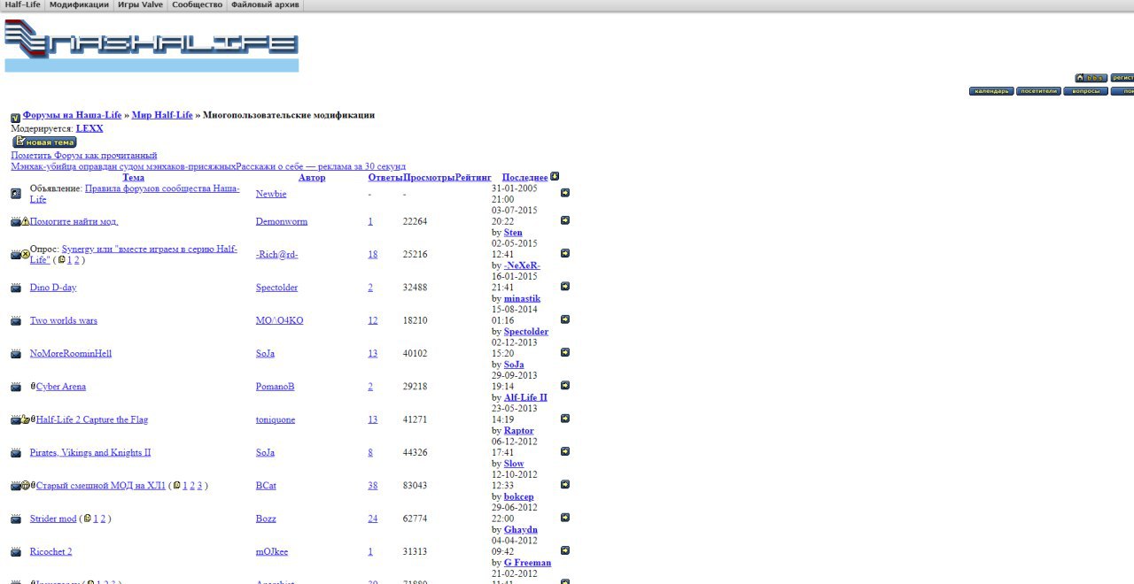Click the announcement icon beside the forum rules row

tap(15, 193)
